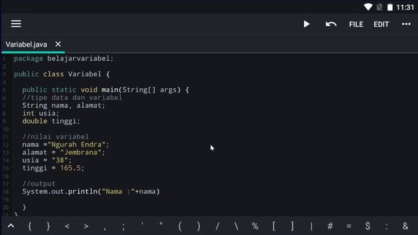Place cursor on 'public class Variabel {' line
The width and height of the screenshot is (418, 235).
coord(62,74)
